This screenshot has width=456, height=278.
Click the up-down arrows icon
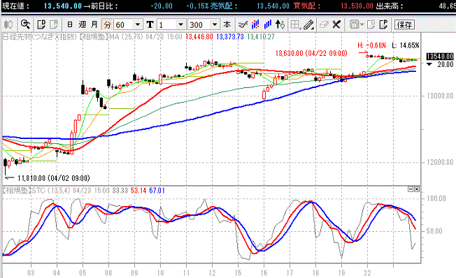[280, 24]
